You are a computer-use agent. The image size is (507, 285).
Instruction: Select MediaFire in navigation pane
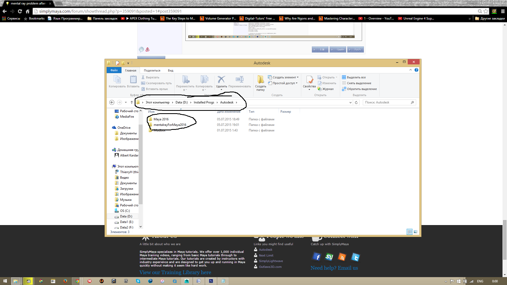[x=127, y=117]
